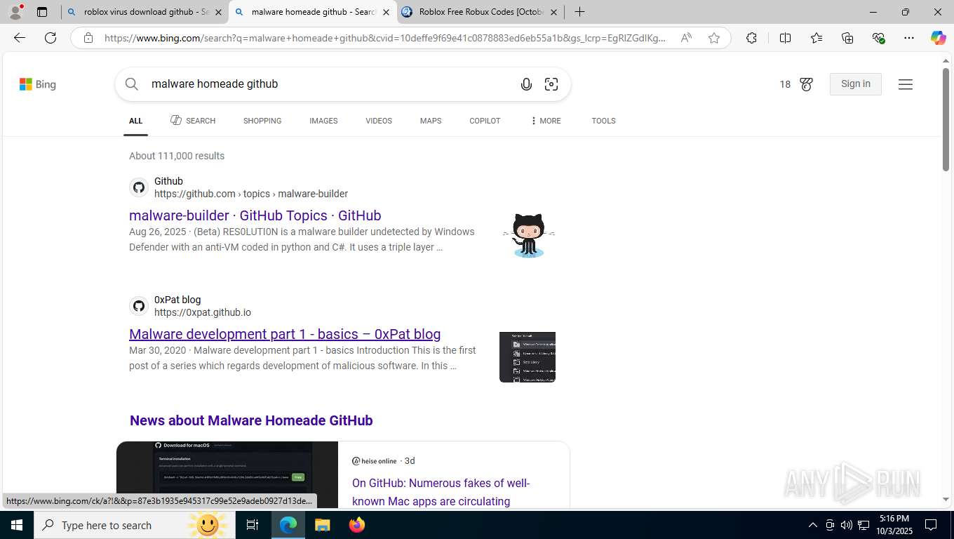Close the Roblox Free Robux Codes tab
Image resolution: width=954 pixels, height=539 pixels.
point(553,12)
